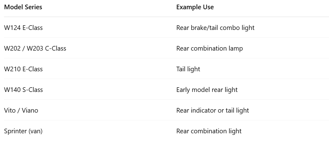Select the Rear brake/tail combo light cell
The width and height of the screenshot is (329, 141).
(215, 28)
